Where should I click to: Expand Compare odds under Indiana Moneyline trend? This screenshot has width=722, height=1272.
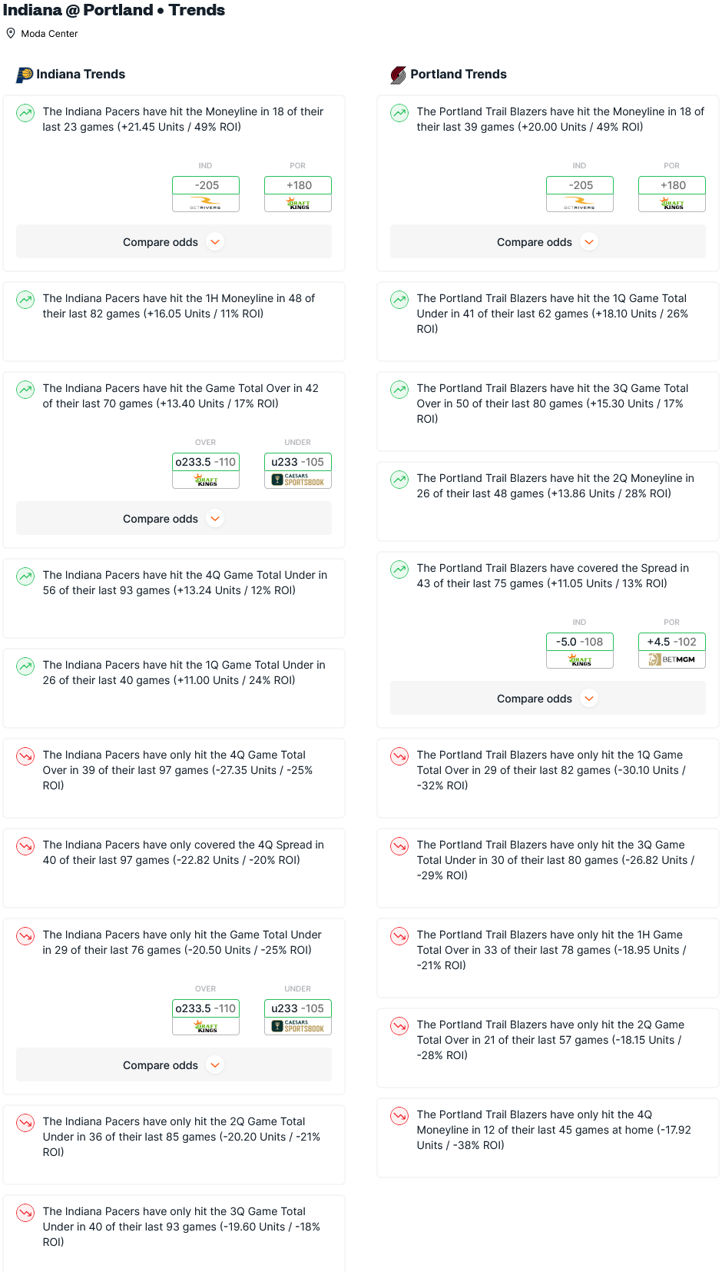pyautogui.click(x=174, y=242)
